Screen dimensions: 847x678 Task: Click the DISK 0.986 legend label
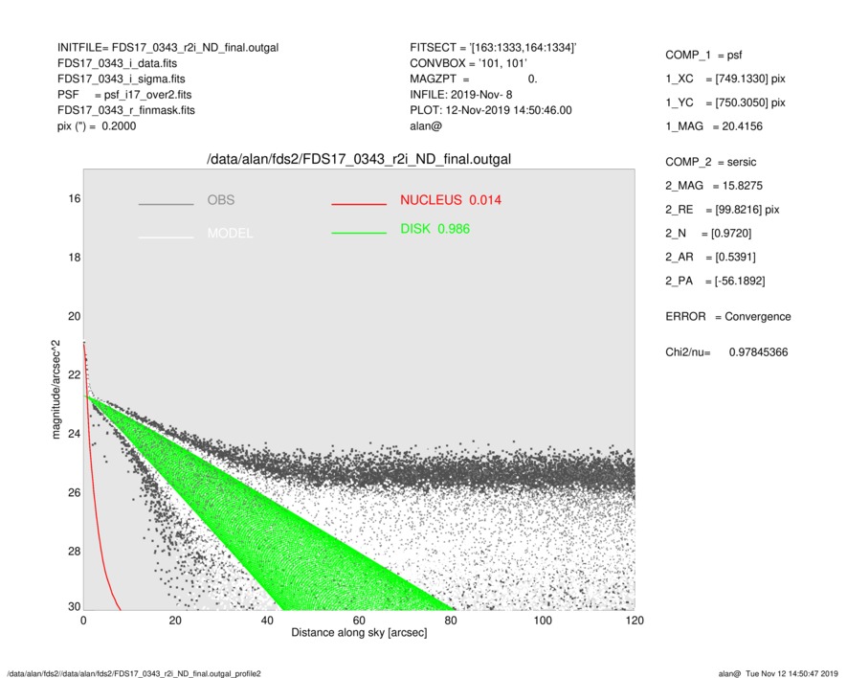(435, 229)
